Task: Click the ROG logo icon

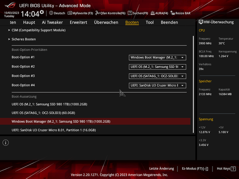Action: 10,5
